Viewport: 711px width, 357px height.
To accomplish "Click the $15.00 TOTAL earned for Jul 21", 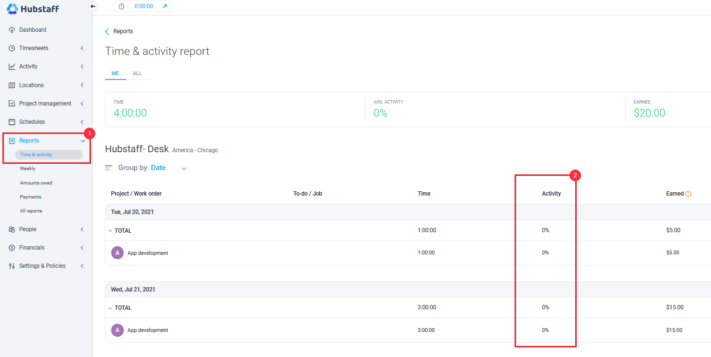I will pos(675,307).
